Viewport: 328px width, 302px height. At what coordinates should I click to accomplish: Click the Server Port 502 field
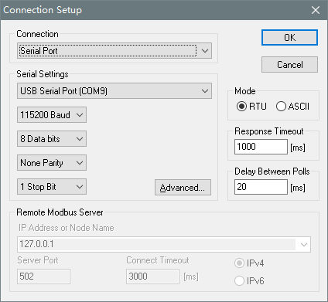coord(43,277)
